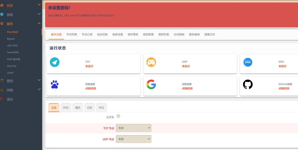Screen dimensions: 298x150
Task: Click the orange gamepad UDP icon
Action: coord(151,62)
